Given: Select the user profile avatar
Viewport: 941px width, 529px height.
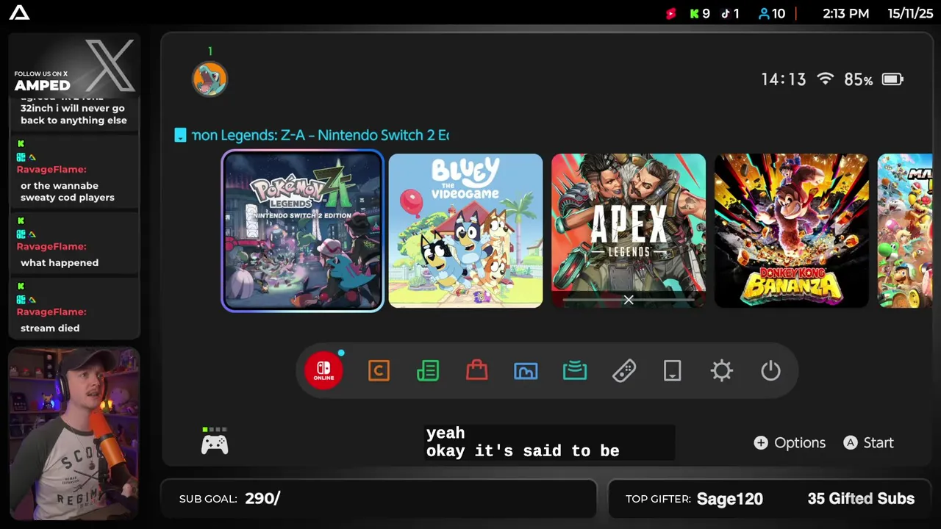Looking at the screenshot, I should tap(210, 79).
